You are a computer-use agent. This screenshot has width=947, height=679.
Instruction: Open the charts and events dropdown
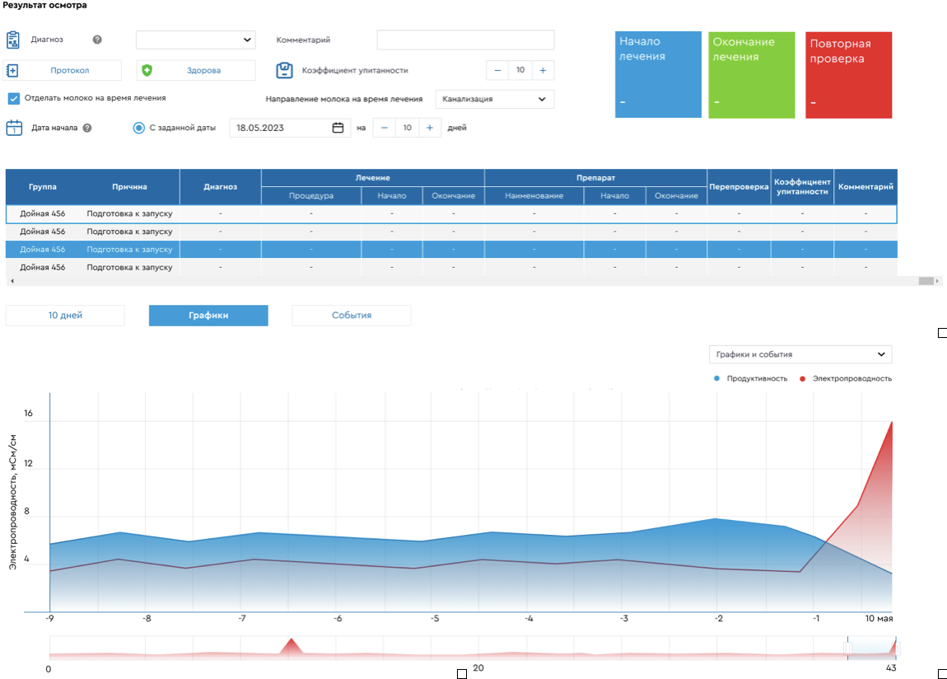click(x=800, y=354)
